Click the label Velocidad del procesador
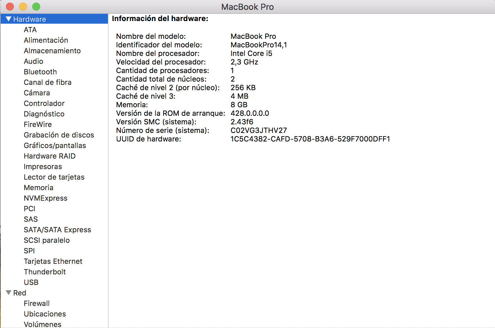Screen dimensions: 495x328 pos(161,62)
